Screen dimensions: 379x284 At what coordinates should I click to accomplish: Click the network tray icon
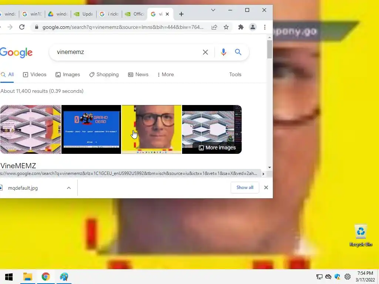point(319,277)
